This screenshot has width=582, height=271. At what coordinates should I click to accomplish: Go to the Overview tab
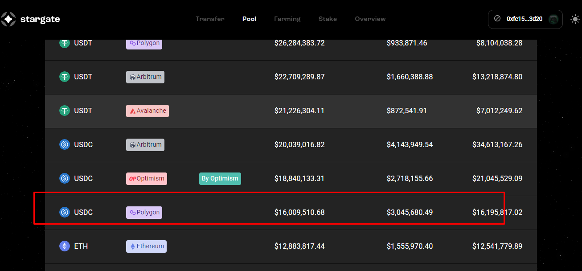370,19
